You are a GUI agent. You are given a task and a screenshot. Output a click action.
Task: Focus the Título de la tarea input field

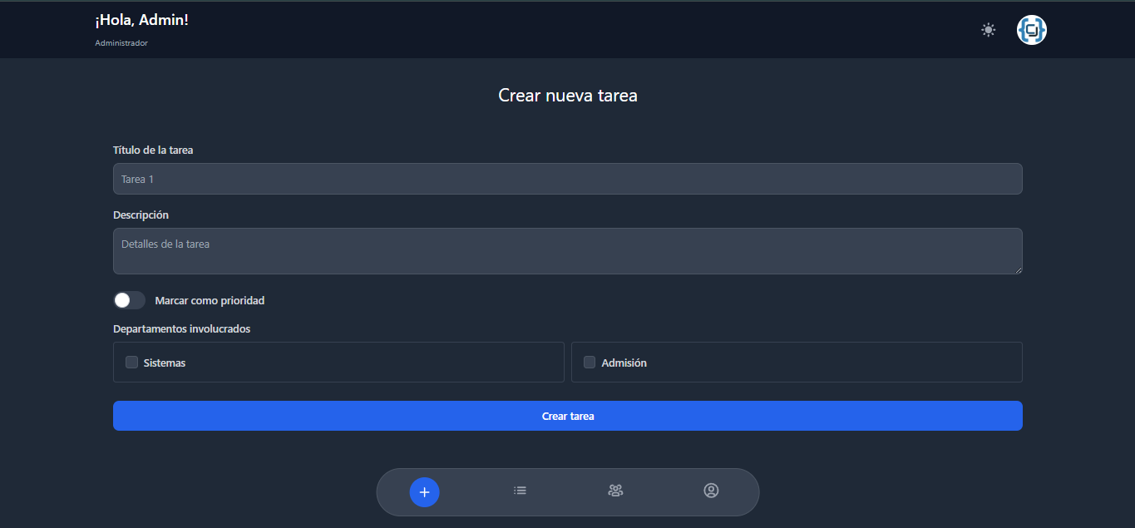point(567,179)
